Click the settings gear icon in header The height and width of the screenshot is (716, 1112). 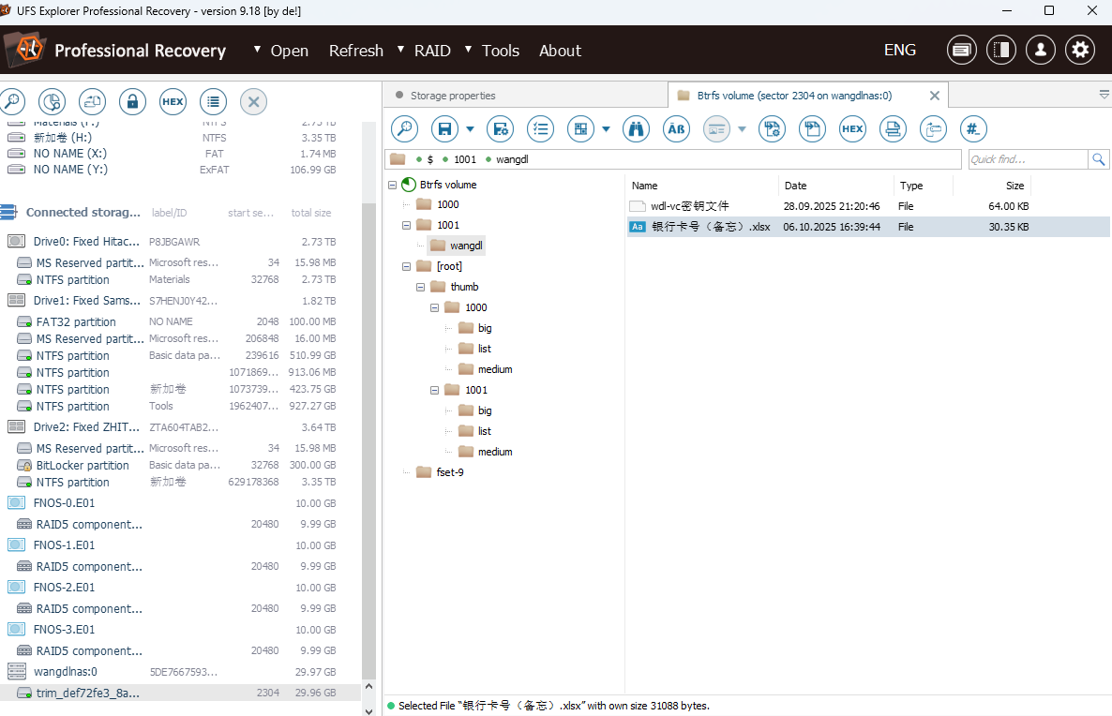pyautogui.click(x=1080, y=51)
